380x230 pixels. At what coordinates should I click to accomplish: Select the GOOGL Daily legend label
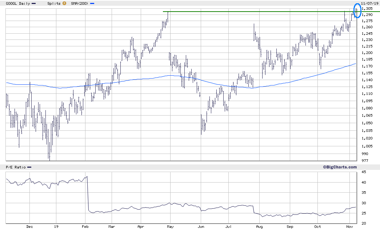(18, 4)
